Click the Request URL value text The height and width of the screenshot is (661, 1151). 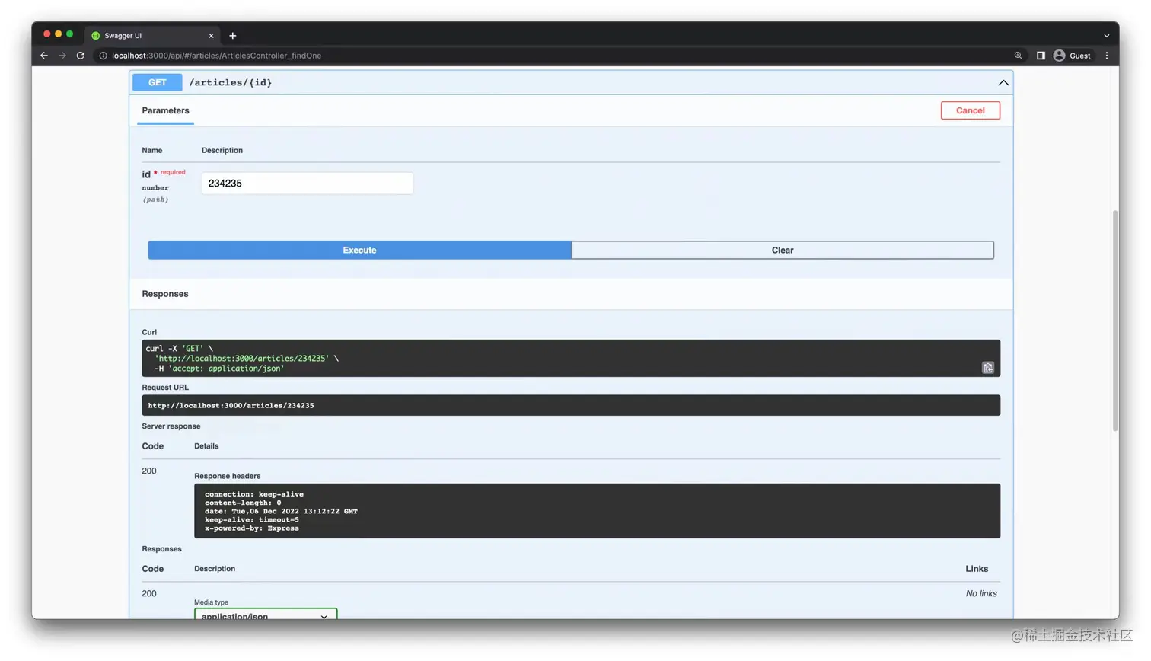tap(231, 406)
